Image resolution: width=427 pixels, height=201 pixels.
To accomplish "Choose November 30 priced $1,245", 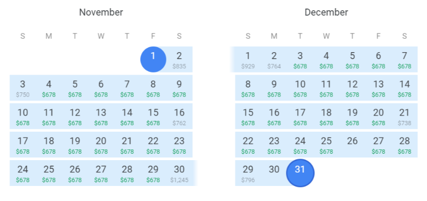I will point(179,173).
